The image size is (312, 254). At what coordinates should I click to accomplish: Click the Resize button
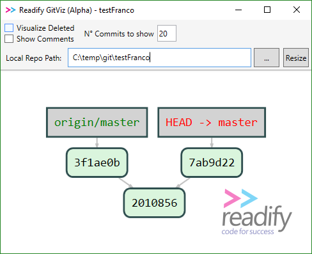[296, 58]
